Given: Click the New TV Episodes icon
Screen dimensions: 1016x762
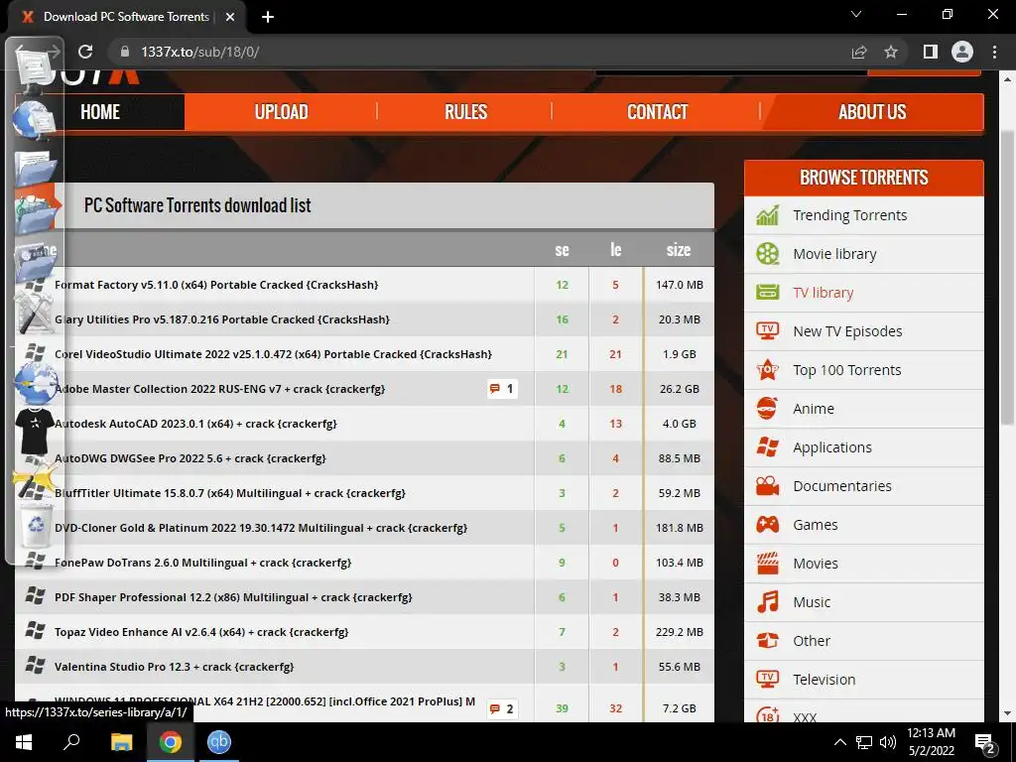Looking at the screenshot, I should 767,331.
